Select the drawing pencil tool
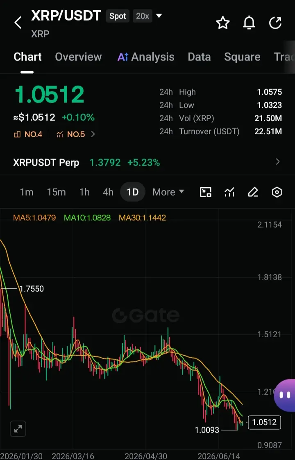The height and width of the screenshot is (460, 295). click(253, 192)
